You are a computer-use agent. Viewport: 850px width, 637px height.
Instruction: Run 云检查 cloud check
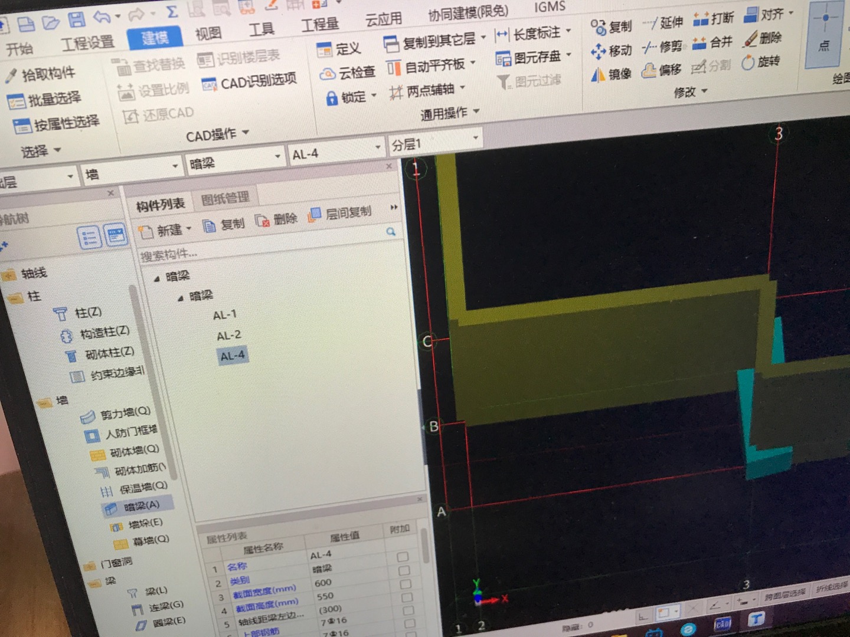347,73
